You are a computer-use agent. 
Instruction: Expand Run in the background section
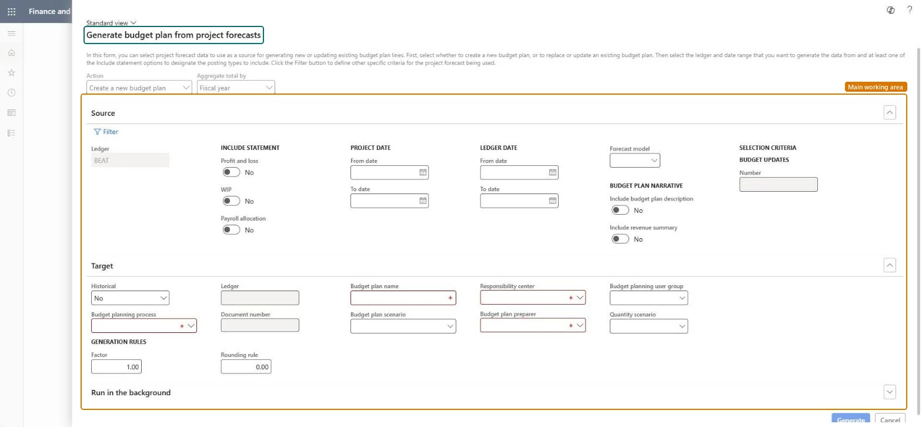coord(890,392)
